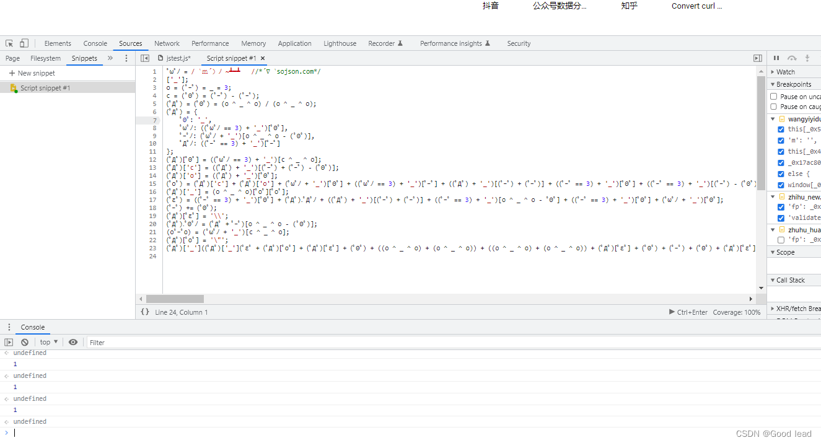This screenshot has width=821, height=443.
Task: Open the three-dot navigator options menu
Action: [x=126, y=57]
